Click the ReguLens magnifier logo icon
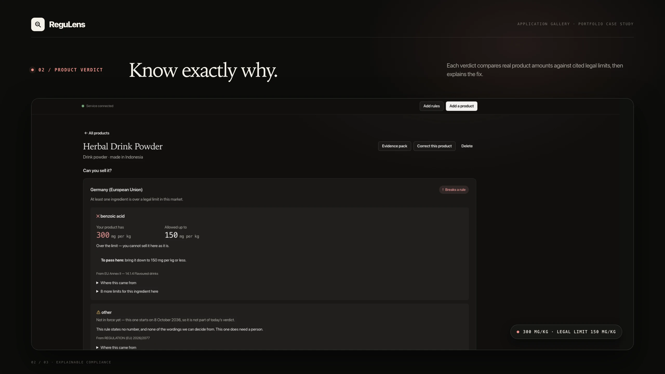665x374 pixels. click(38, 24)
